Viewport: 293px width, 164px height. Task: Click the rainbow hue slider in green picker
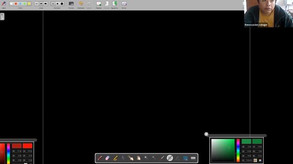[x=238, y=150]
